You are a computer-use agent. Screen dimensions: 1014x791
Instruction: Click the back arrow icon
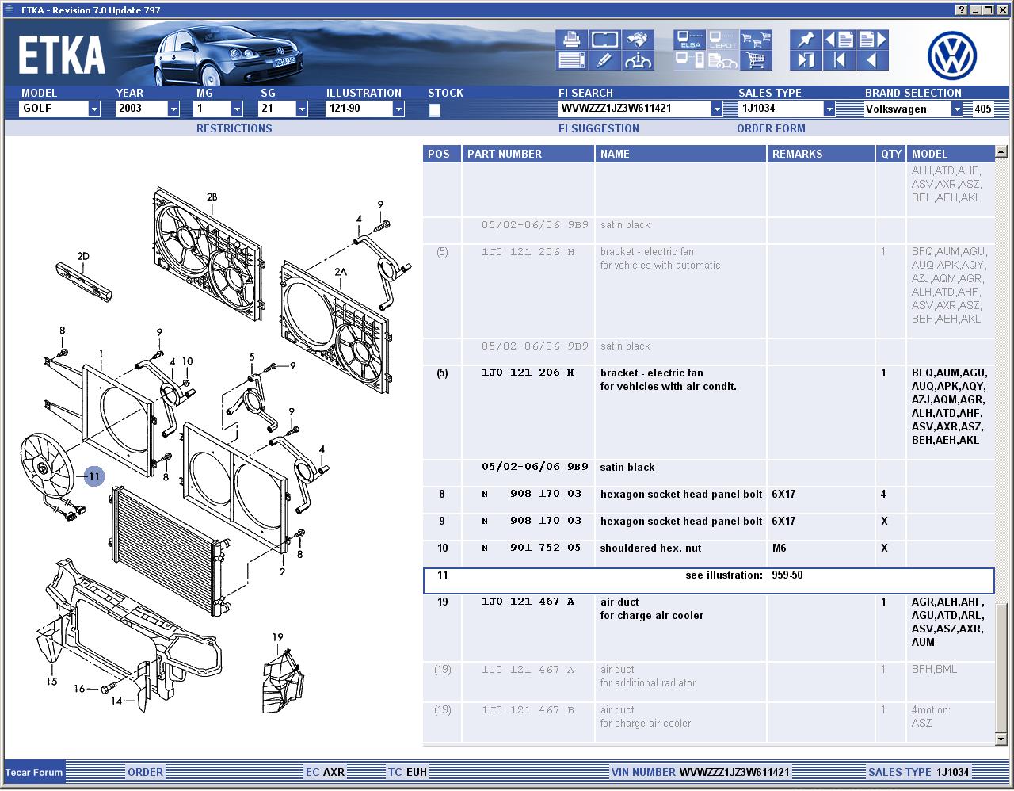click(x=872, y=60)
